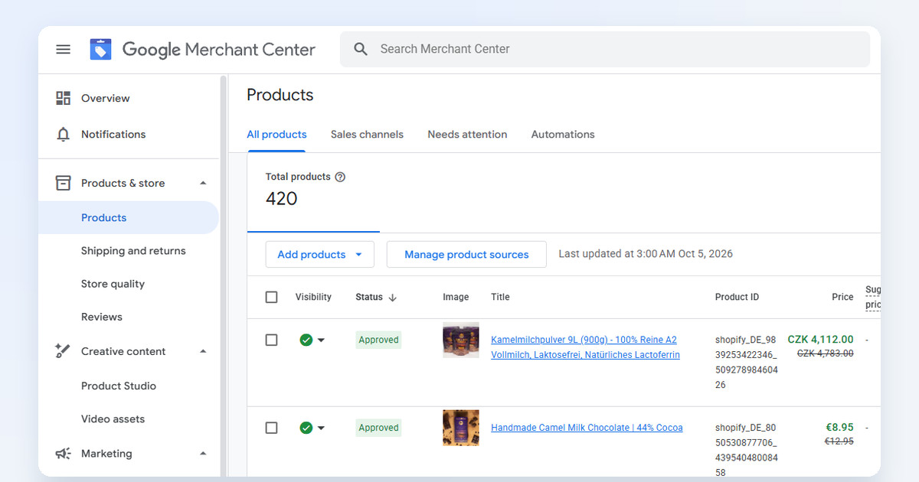919x482 pixels.
Task: Click the Approved badge on Kamelmilchpulver row
Action: point(378,340)
